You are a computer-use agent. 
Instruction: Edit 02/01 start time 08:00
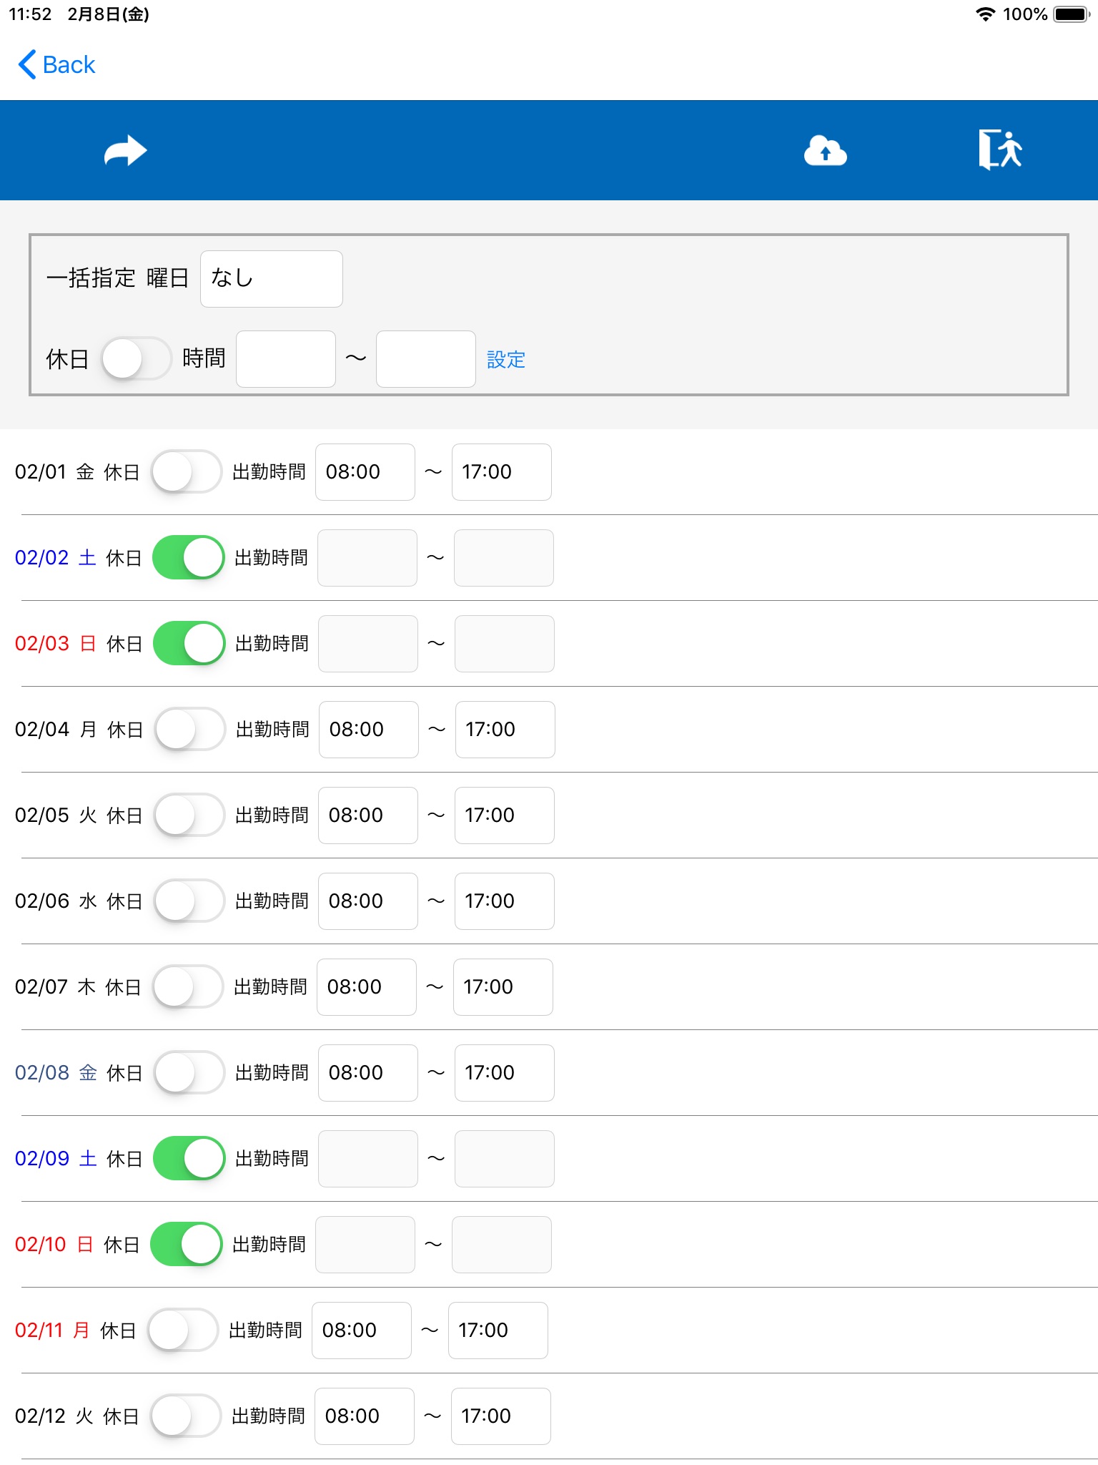click(x=365, y=472)
